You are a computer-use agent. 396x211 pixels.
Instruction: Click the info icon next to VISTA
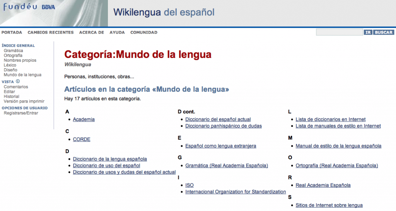[18, 81]
